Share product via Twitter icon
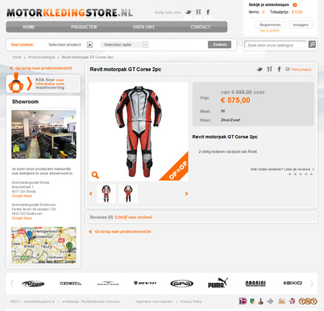 pyautogui.click(x=260, y=69)
